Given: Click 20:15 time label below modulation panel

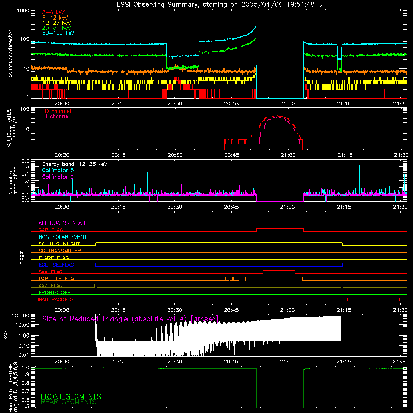Looking at the screenshot, I should tap(118, 207).
